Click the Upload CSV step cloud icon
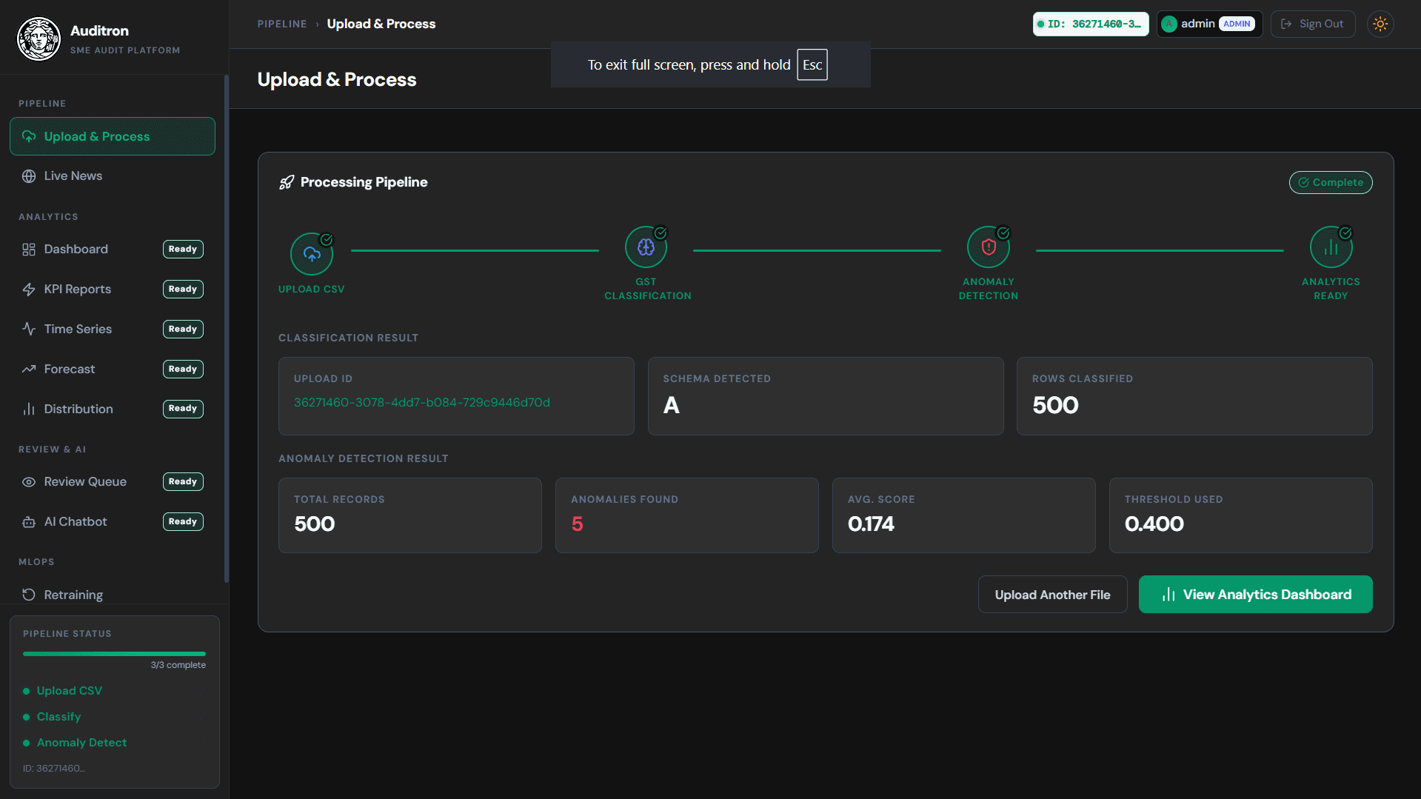Viewport: 1421px width, 799px height. tap(312, 254)
